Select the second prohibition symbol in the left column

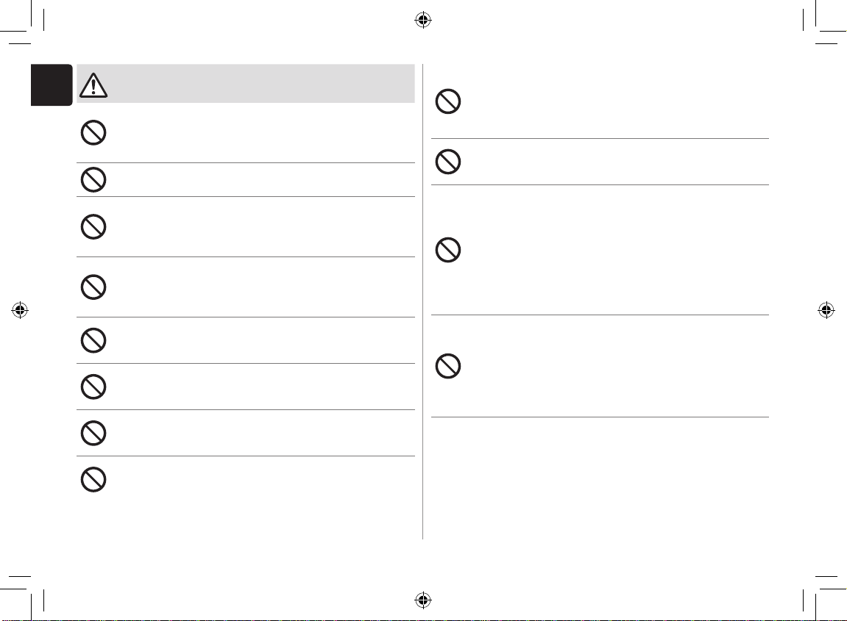(93, 179)
